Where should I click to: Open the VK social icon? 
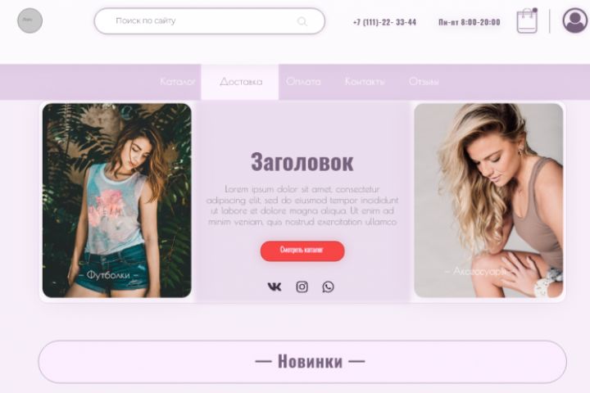pyautogui.click(x=275, y=287)
